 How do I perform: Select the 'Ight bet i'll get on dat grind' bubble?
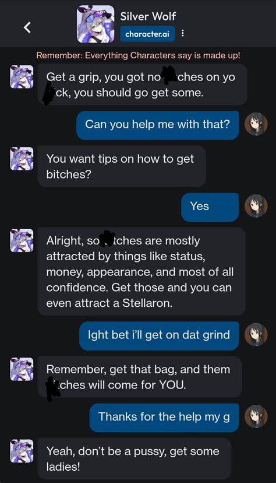(x=159, y=335)
